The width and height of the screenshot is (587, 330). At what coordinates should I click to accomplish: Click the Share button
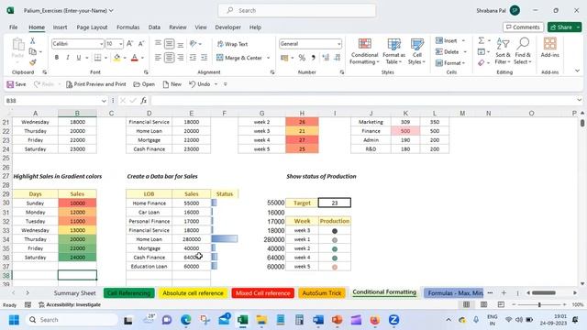click(x=561, y=27)
